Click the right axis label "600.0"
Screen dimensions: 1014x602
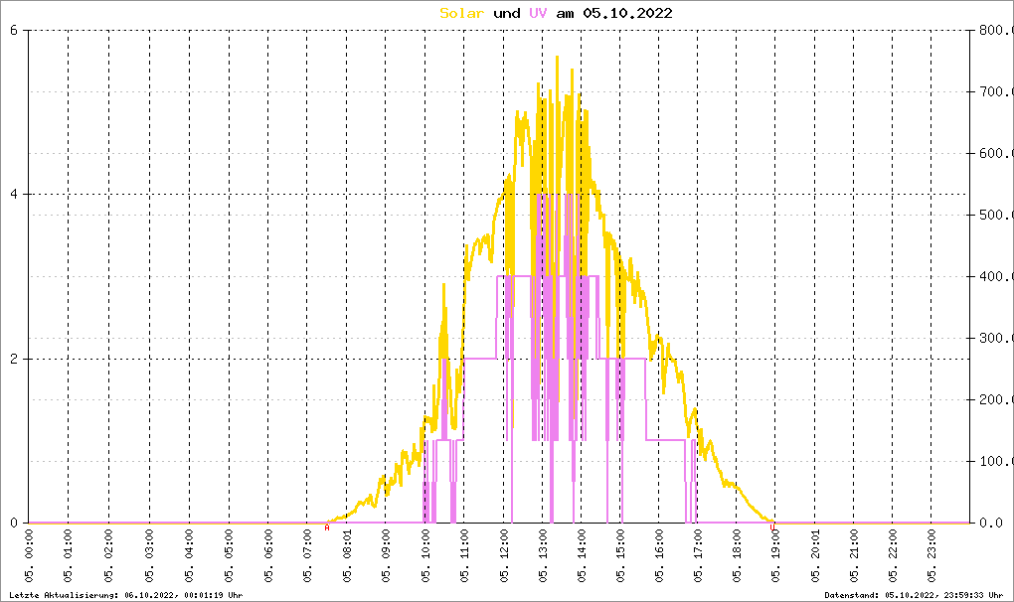click(x=996, y=153)
